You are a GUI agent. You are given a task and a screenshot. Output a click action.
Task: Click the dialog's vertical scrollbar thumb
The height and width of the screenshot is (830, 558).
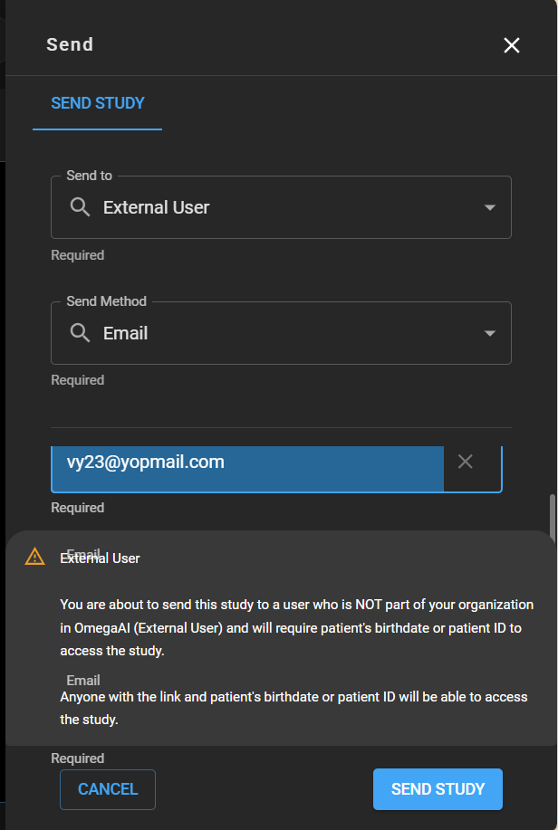[x=552, y=516]
